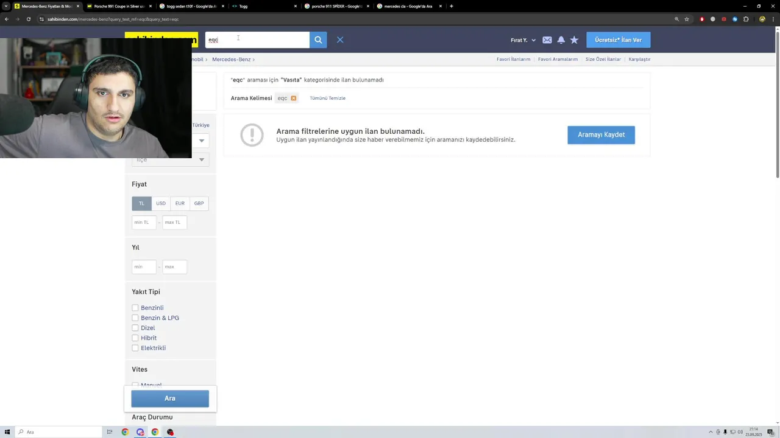
Task: Select EUR currency
Action: point(180,203)
